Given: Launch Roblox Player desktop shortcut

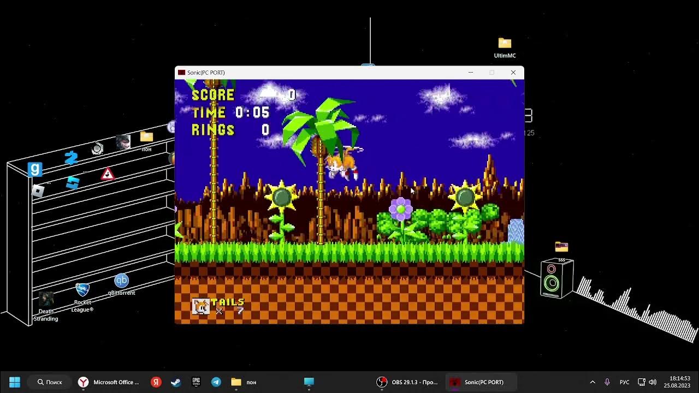Looking at the screenshot, I should point(38,191).
